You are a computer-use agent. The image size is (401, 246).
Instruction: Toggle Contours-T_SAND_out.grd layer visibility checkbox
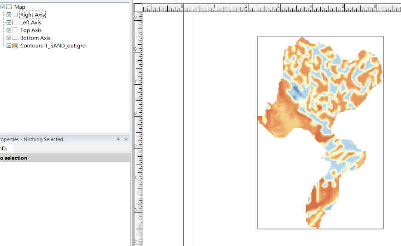point(9,46)
